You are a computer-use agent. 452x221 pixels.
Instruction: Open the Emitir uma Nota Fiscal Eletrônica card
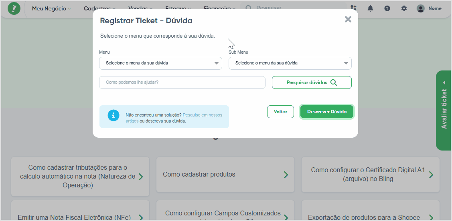[x=80, y=210]
